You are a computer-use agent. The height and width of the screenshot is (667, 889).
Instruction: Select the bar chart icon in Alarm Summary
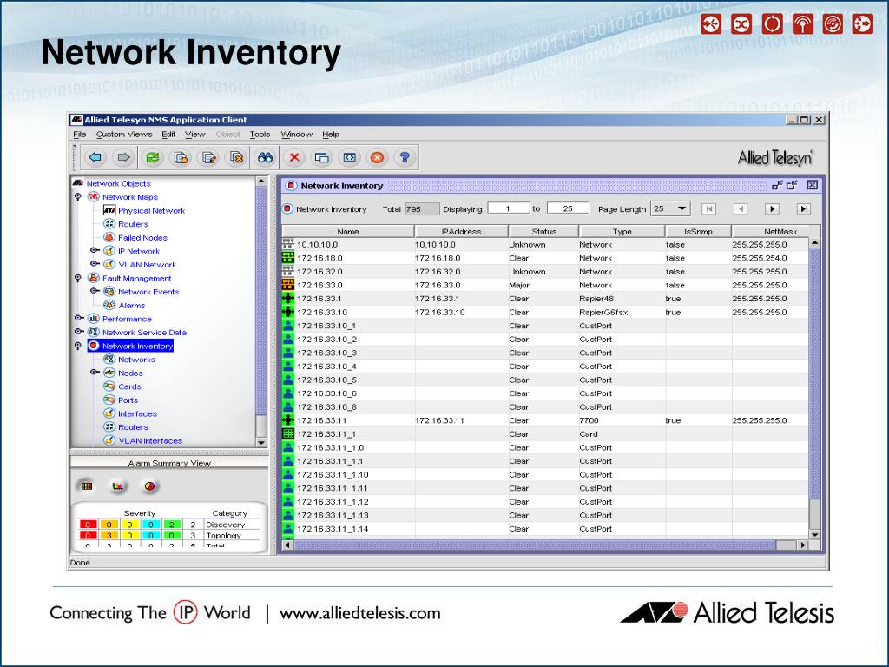pyautogui.click(x=118, y=486)
